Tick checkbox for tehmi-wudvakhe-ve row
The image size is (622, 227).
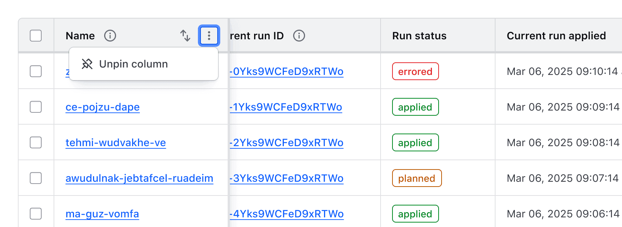36,142
